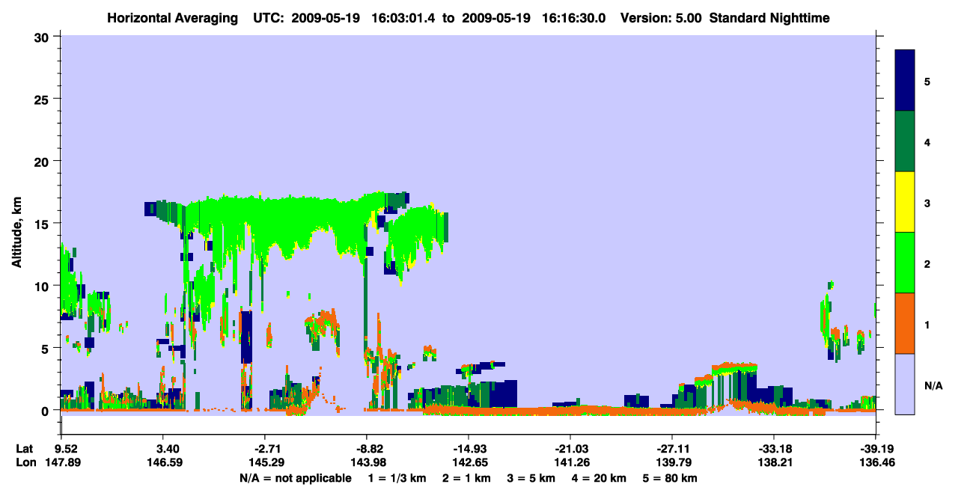The width and height of the screenshot is (973, 499).
Task: Click the color bar label '5'
Action: 927,81
